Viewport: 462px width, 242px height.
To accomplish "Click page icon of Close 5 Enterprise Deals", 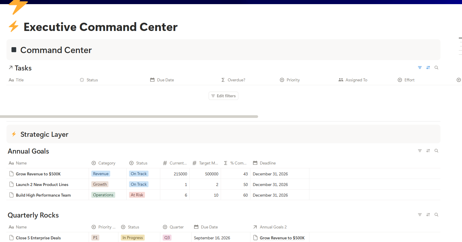I will 11,238.
